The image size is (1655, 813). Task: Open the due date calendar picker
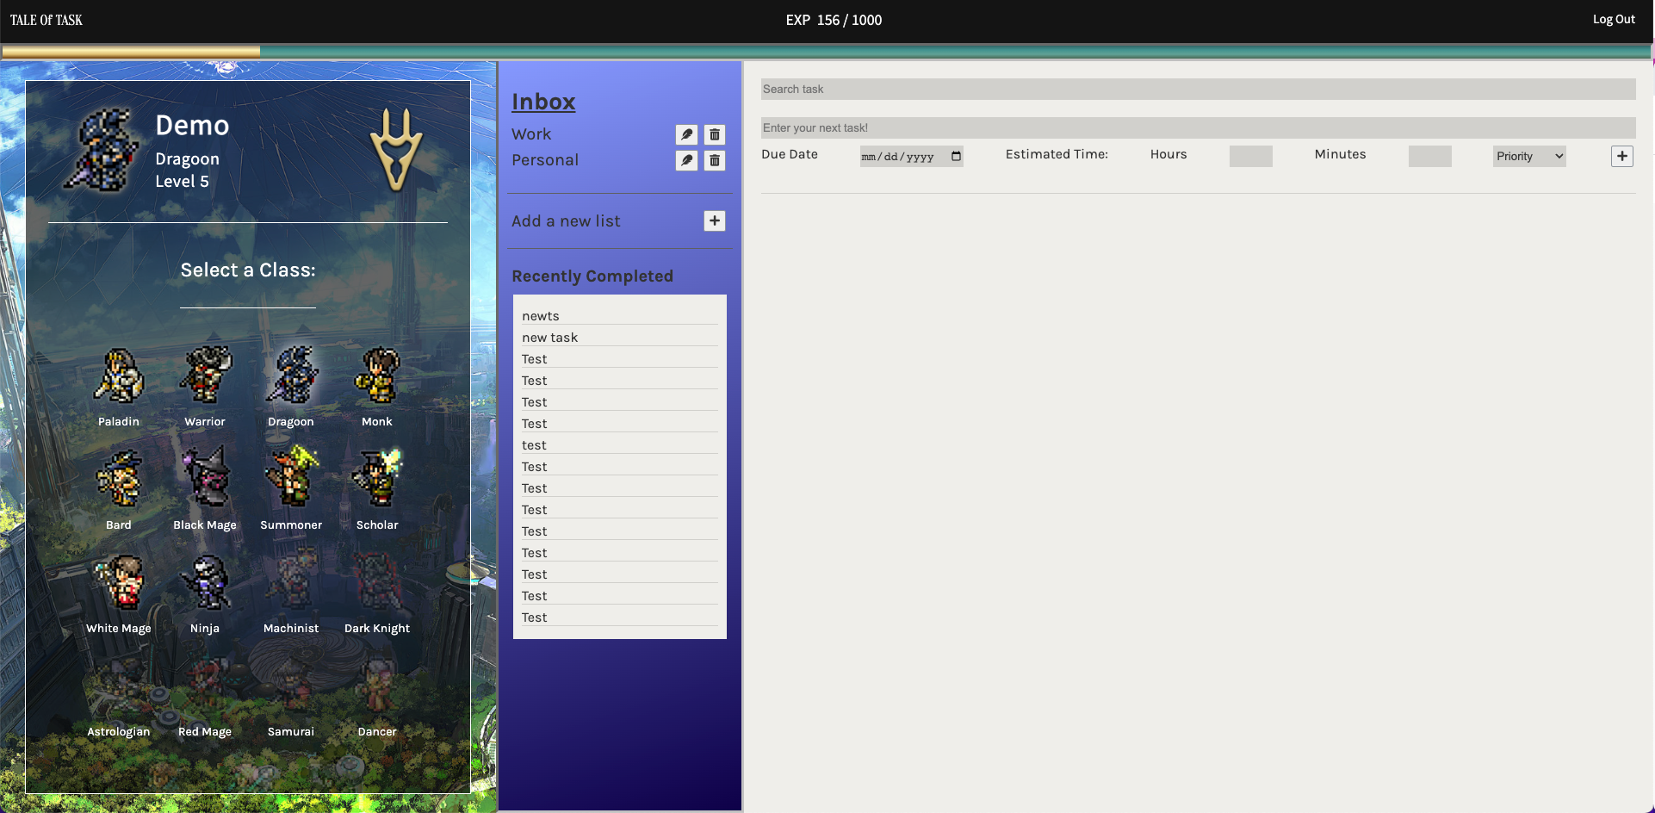tap(956, 157)
